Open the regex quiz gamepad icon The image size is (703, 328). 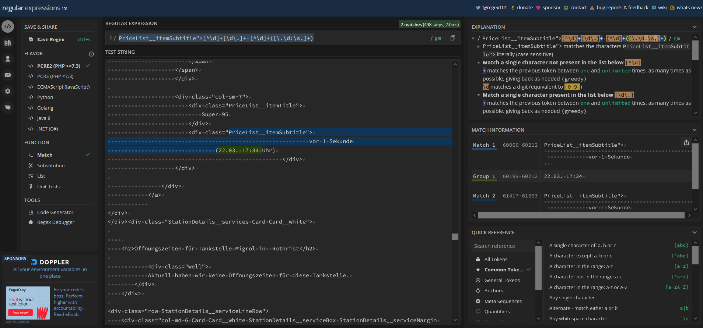coord(8,75)
